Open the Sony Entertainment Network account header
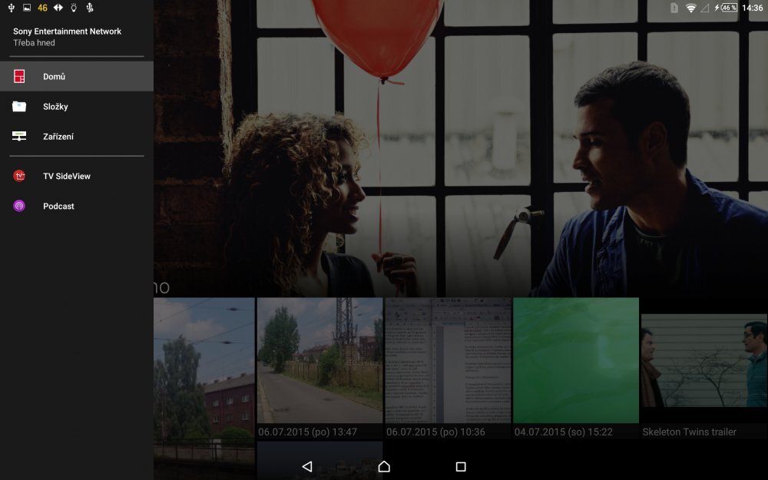The width and height of the screenshot is (768, 480). click(x=65, y=31)
